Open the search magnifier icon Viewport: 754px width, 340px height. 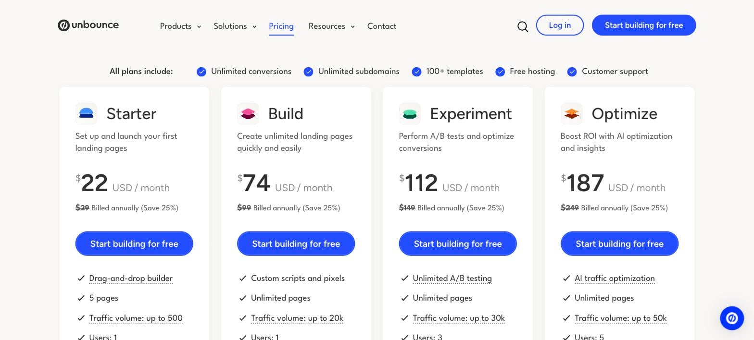coord(523,26)
